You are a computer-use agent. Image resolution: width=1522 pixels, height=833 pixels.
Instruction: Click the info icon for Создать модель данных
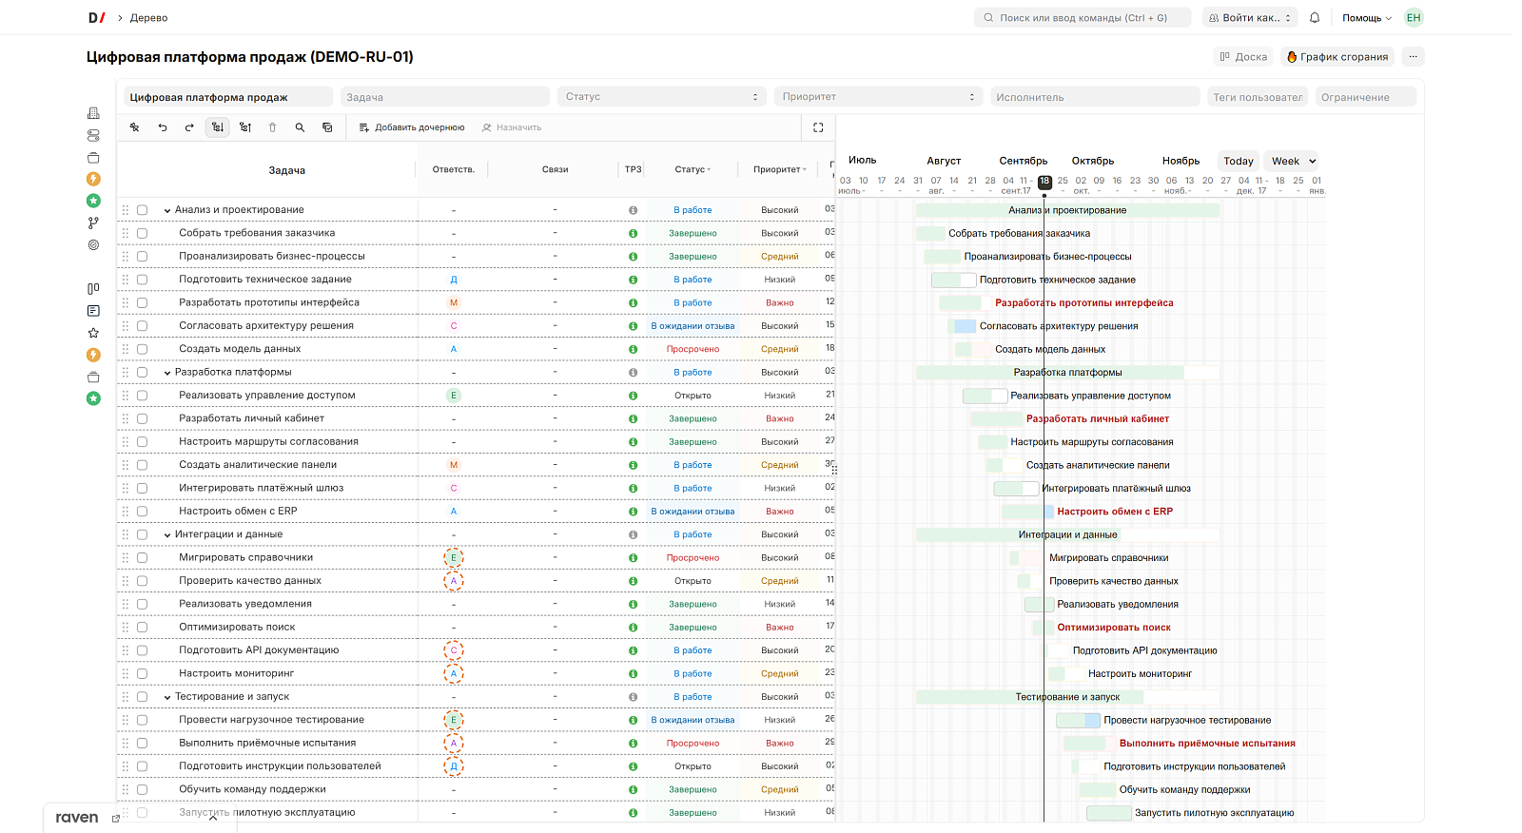tap(633, 349)
